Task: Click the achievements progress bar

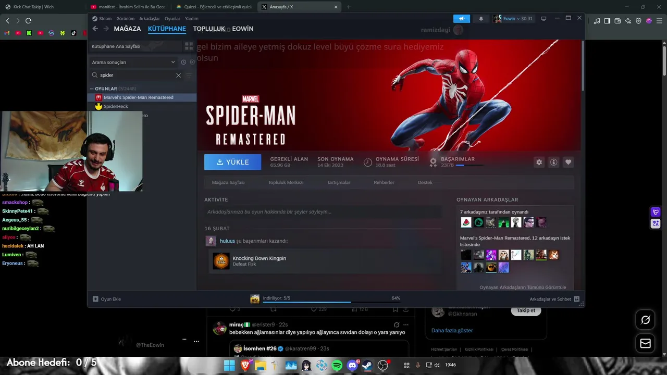Action: click(468, 165)
